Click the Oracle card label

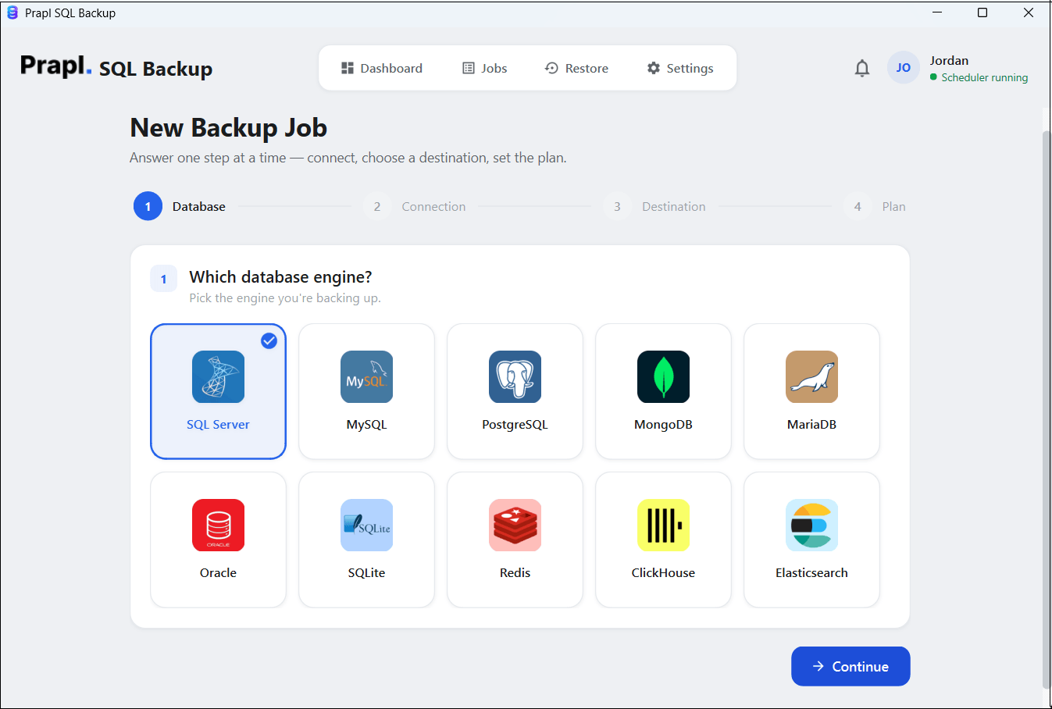tap(218, 573)
